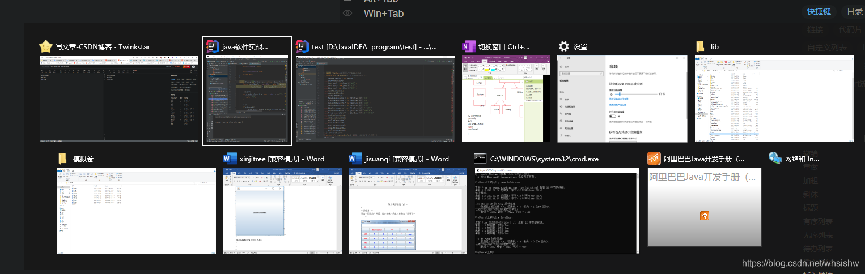
Task: Click the title 'java软件实战...'
Action: pyautogui.click(x=245, y=47)
